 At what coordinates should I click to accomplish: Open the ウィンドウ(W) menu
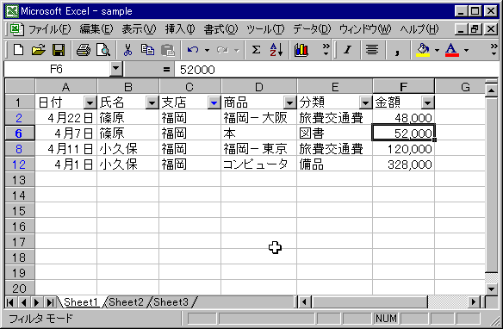pyautogui.click(x=365, y=29)
